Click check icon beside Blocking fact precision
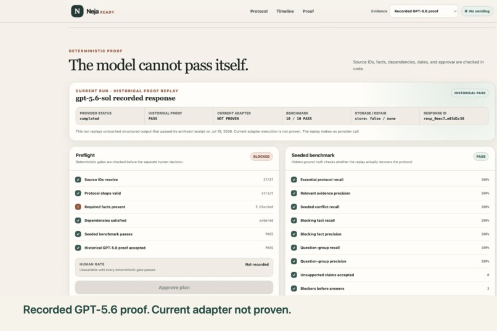497x331 pixels. point(294,234)
